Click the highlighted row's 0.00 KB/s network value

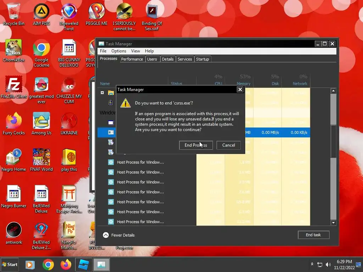299,132
